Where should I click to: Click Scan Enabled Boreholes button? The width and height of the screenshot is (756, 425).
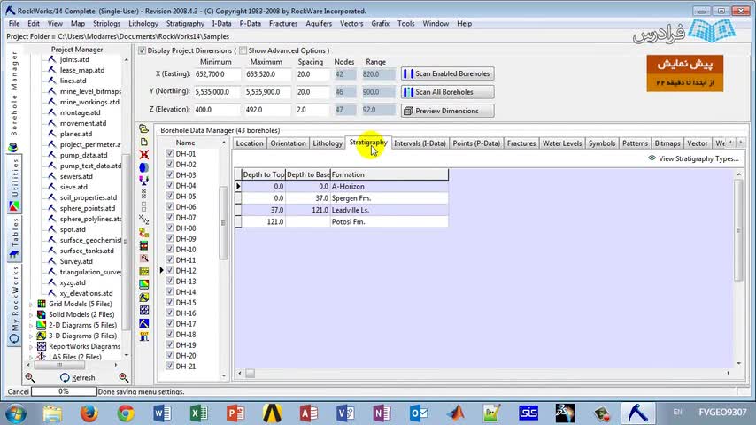[447, 73]
